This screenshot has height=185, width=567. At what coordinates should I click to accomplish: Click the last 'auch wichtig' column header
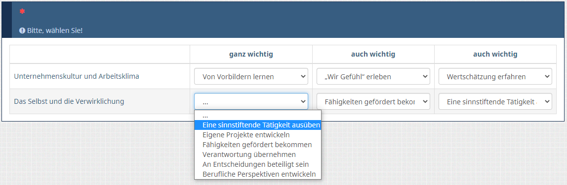(495, 54)
